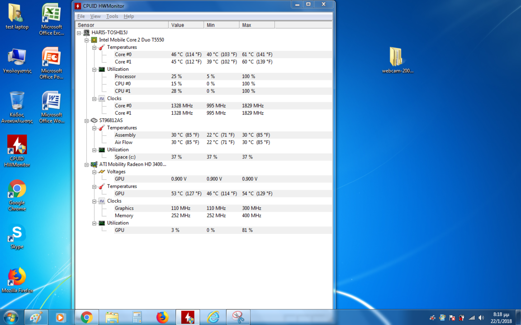The height and width of the screenshot is (325, 521).
Task: Select the Graphics clock row
Action: pyautogui.click(x=204, y=208)
